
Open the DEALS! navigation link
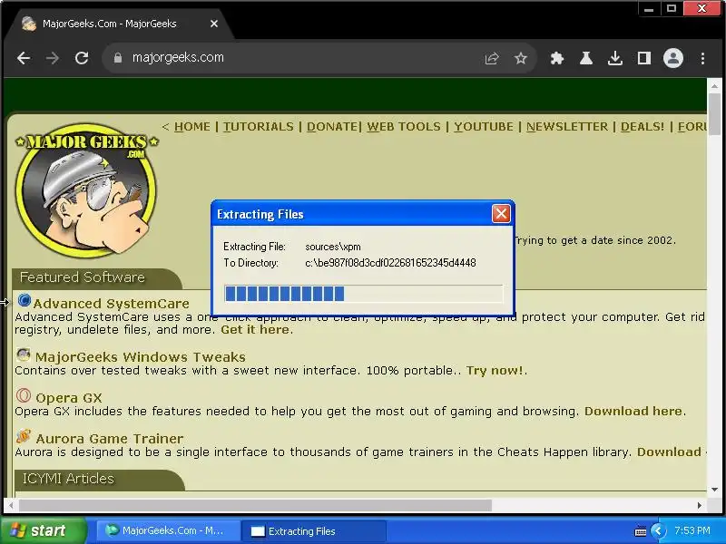(643, 127)
